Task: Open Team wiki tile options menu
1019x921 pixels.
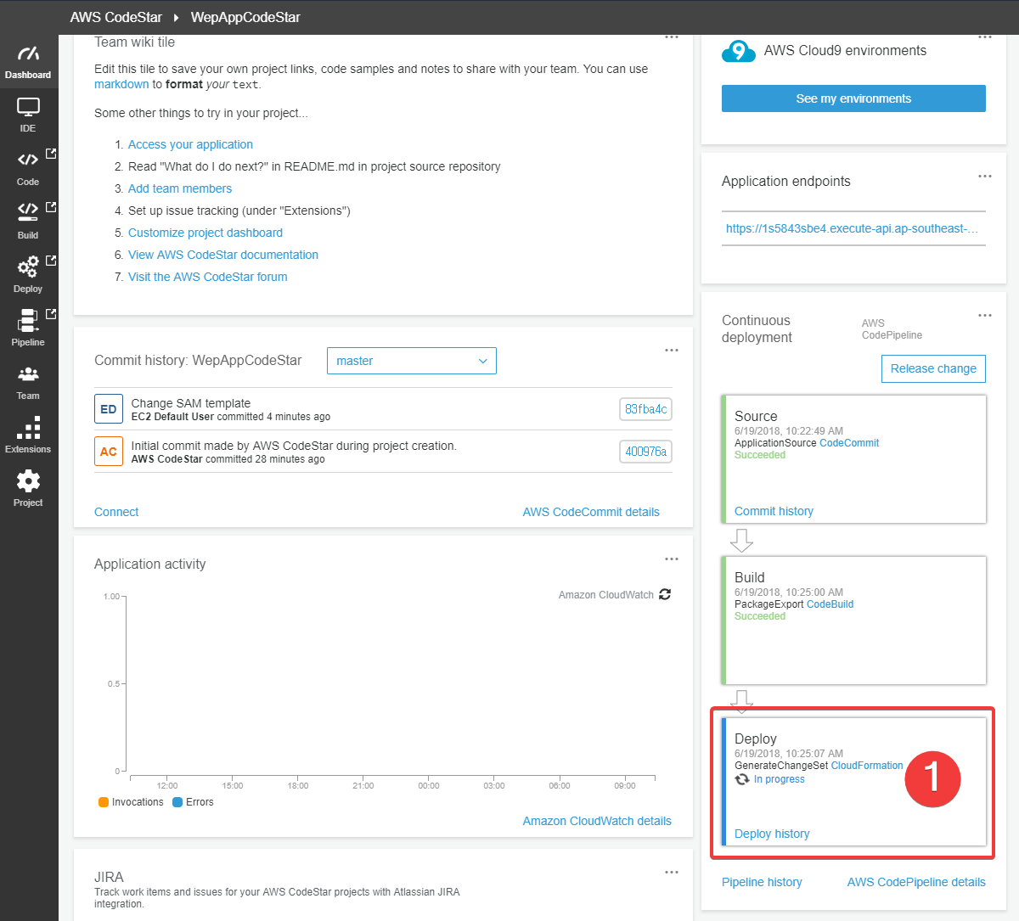Action: pos(672,37)
